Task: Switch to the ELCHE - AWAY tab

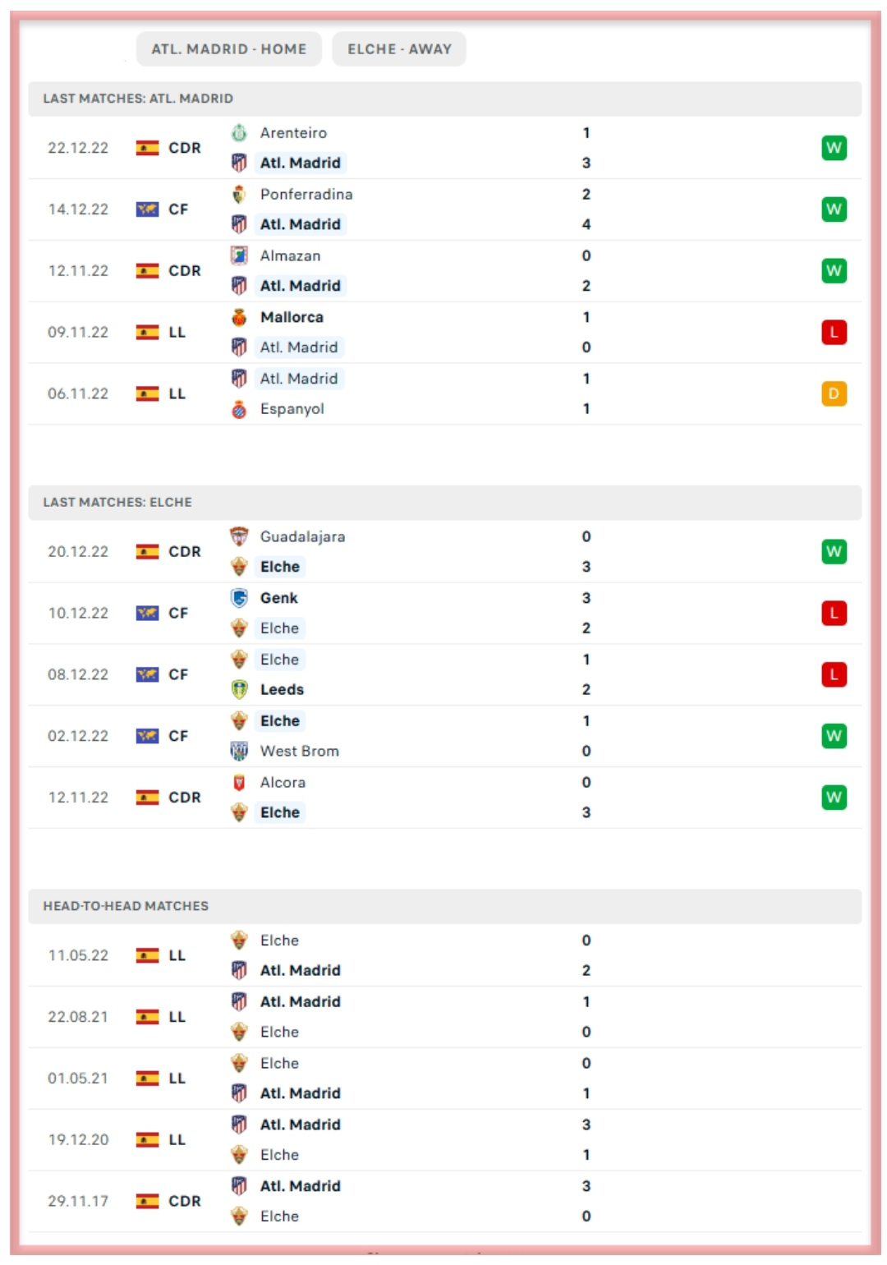Action: 399,49
